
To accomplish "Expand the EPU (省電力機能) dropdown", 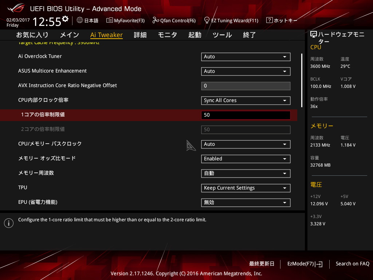I will (246, 203).
